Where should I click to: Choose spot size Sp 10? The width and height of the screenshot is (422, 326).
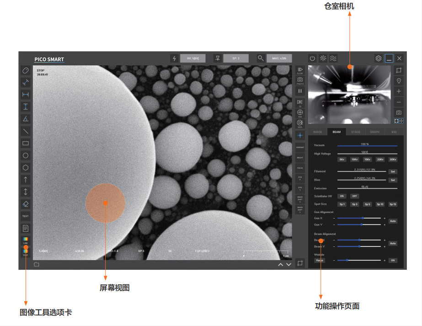(380, 204)
